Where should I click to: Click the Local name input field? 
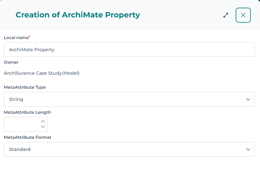tap(129, 49)
